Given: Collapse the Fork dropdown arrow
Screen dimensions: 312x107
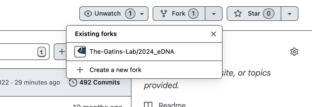Looking at the screenshot, I should (x=214, y=14).
